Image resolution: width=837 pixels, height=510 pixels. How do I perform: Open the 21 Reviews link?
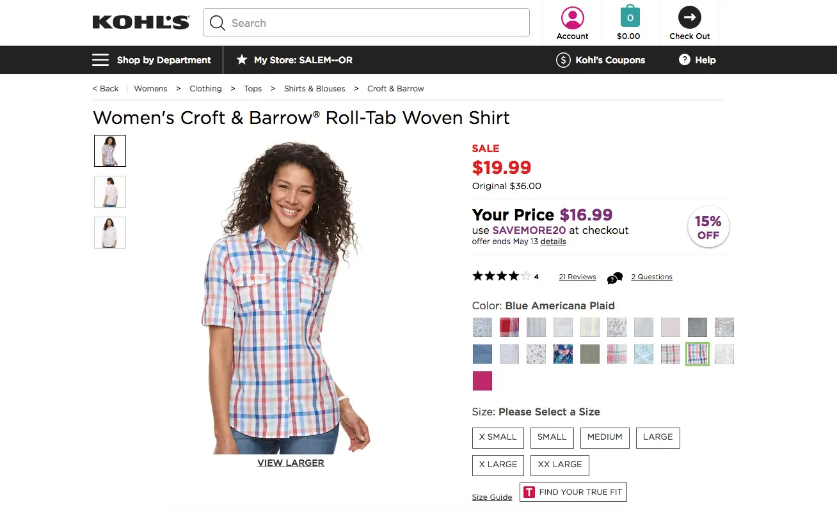(577, 277)
